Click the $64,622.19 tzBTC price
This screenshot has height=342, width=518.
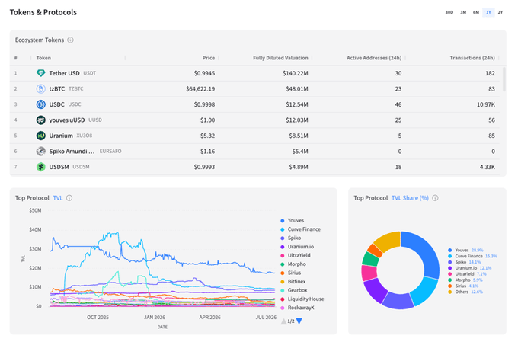[200, 88]
